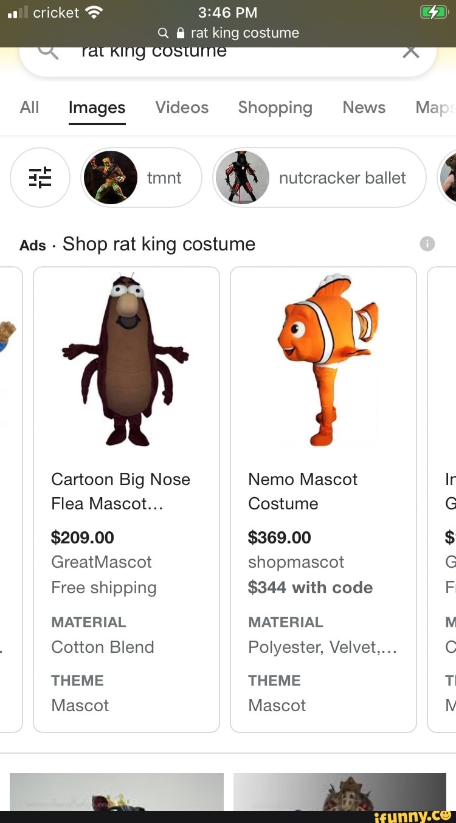Open the News results

[x=364, y=108]
